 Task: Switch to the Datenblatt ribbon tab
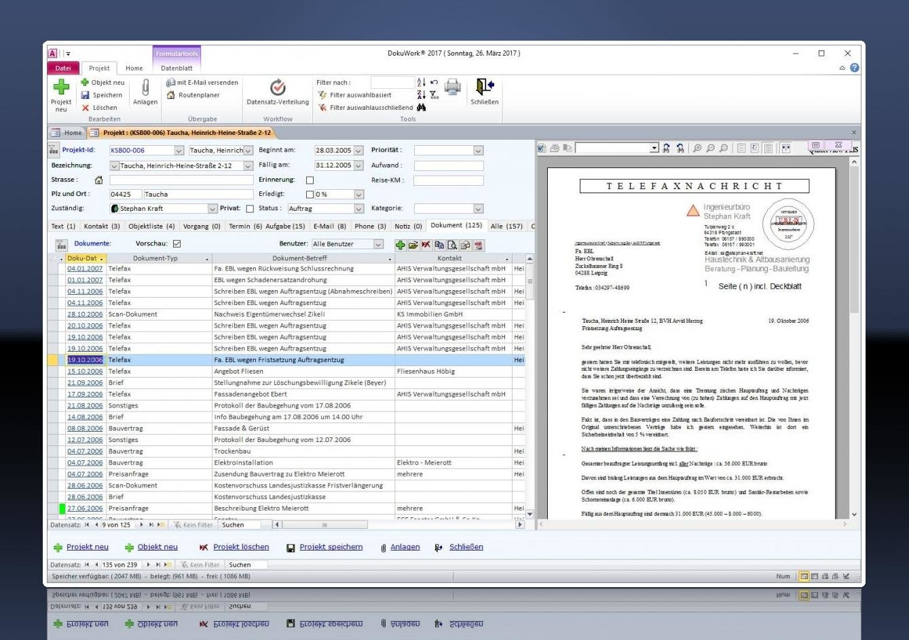click(x=177, y=68)
